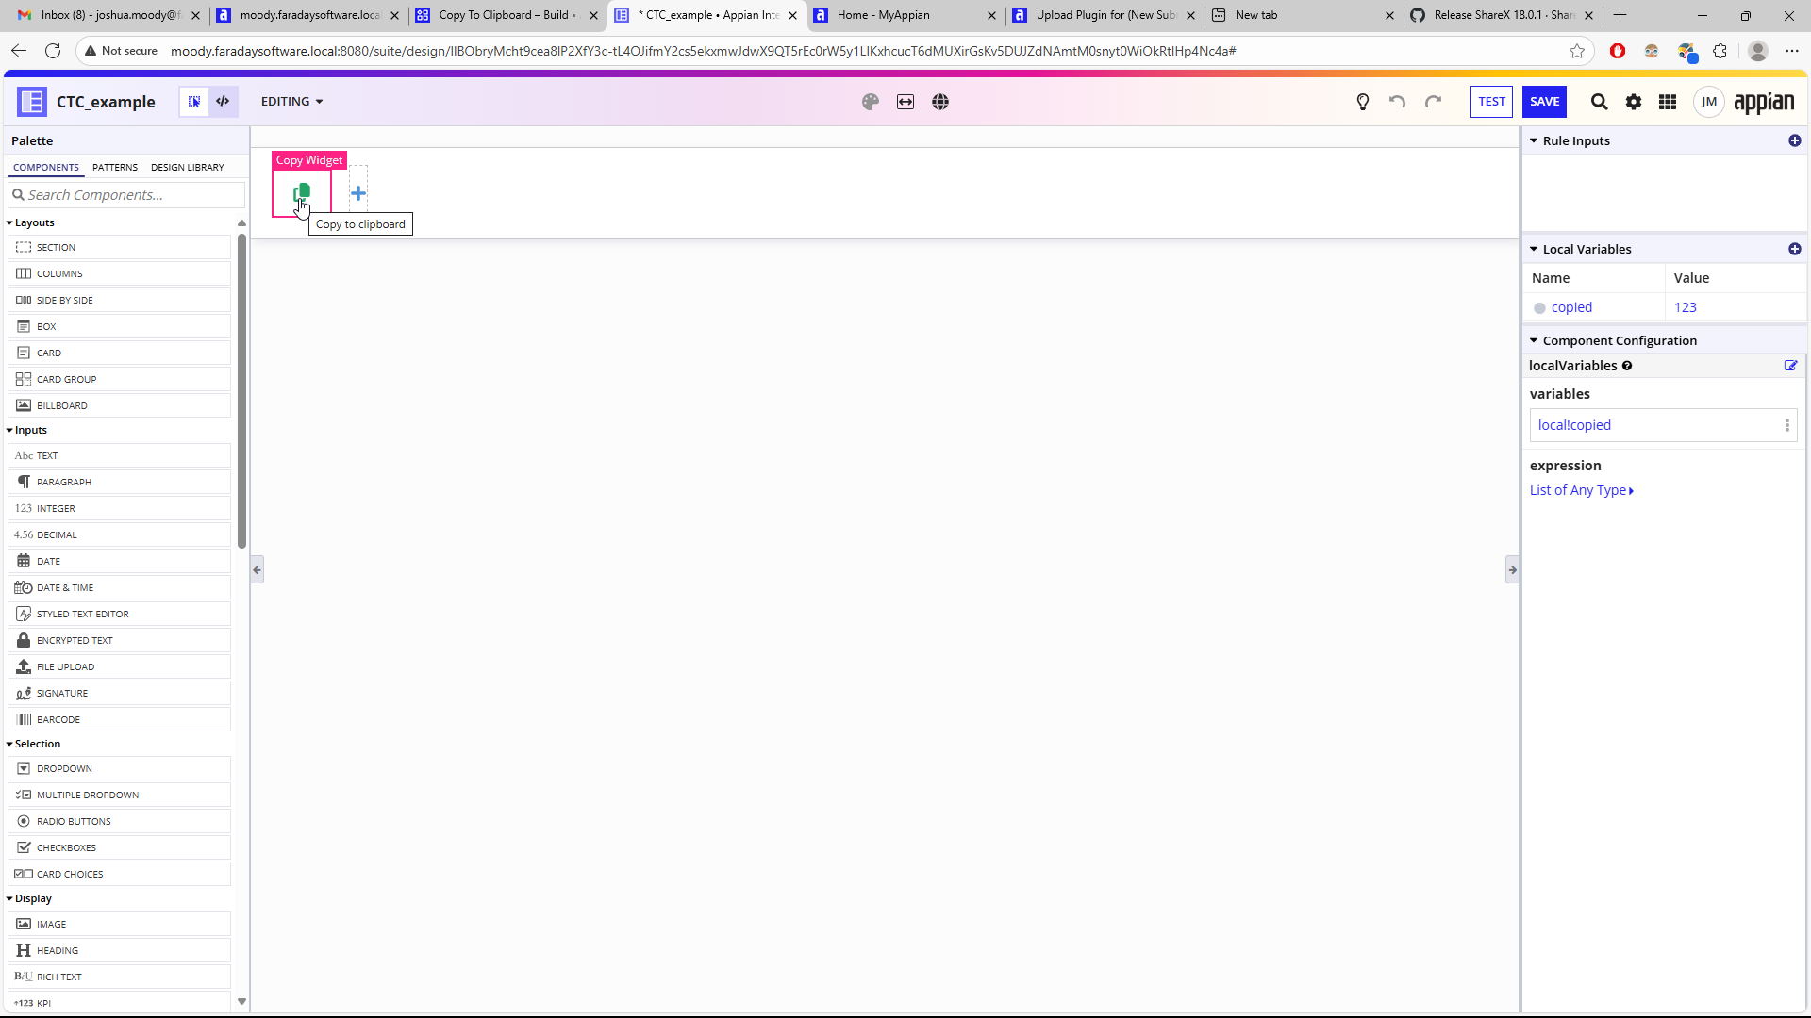Open the apps grid navigation
Screen dimensions: 1811x1018
click(1668, 102)
